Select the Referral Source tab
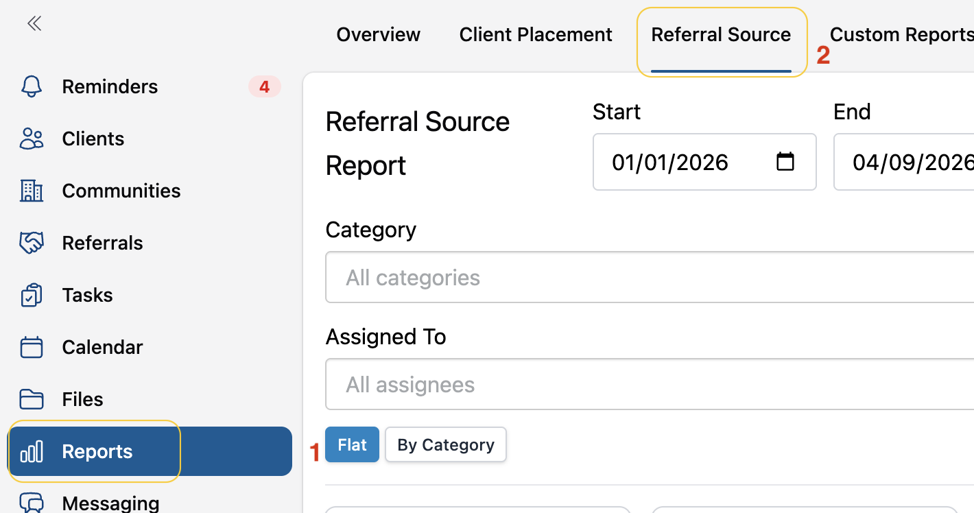The image size is (974, 513). tap(722, 34)
